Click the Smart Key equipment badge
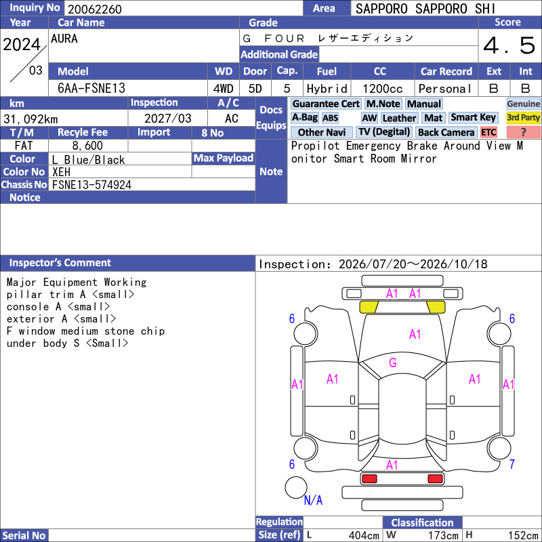This screenshot has width=542, height=542. [473, 117]
